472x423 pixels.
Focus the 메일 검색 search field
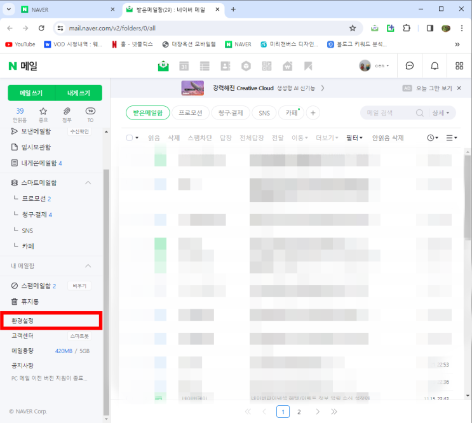[x=388, y=113]
